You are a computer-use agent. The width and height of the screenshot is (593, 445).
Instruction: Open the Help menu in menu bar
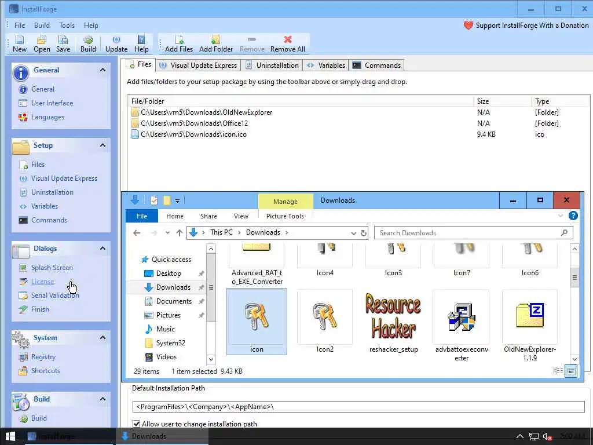coord(91,25)
